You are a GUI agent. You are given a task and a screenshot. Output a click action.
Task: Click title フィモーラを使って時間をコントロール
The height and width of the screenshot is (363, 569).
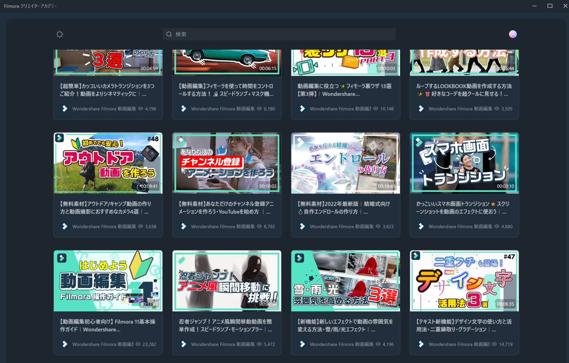tap(226, 90)
